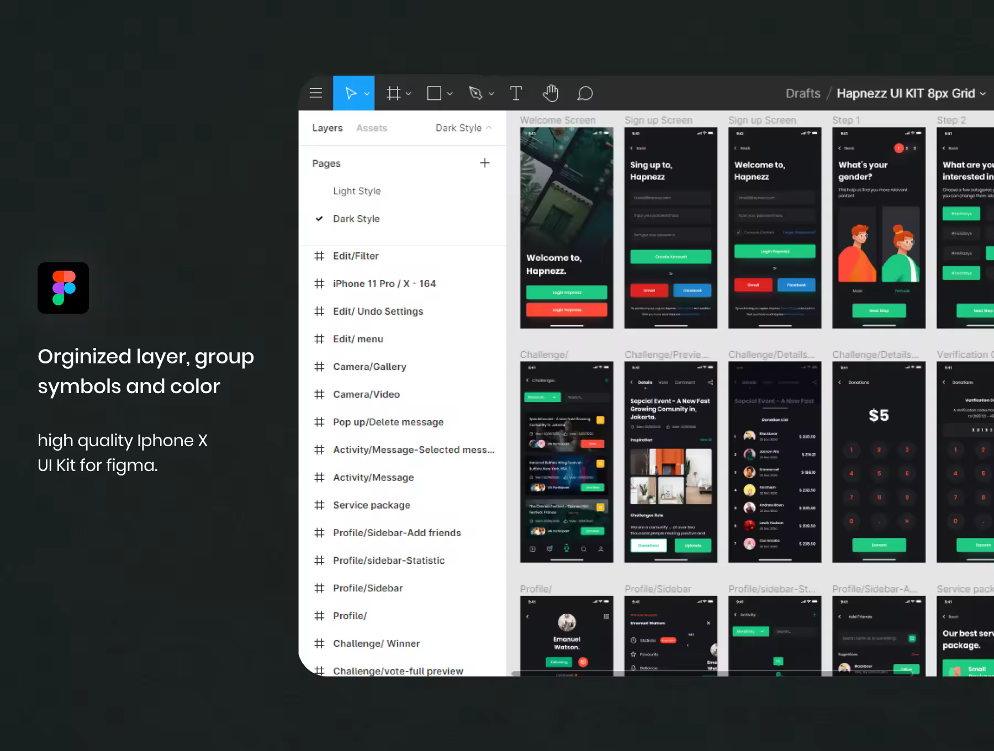The height and width of the screenshot is (751, 994).
Task: Click frame icon beside Challenge/ Winner layer
Action: tap(319, 643)
